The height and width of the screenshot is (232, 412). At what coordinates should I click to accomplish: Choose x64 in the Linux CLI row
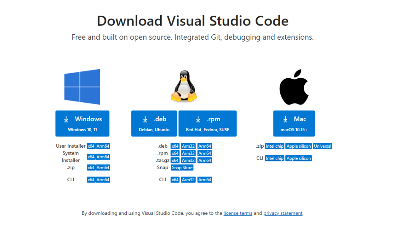(x=175, y=180)
